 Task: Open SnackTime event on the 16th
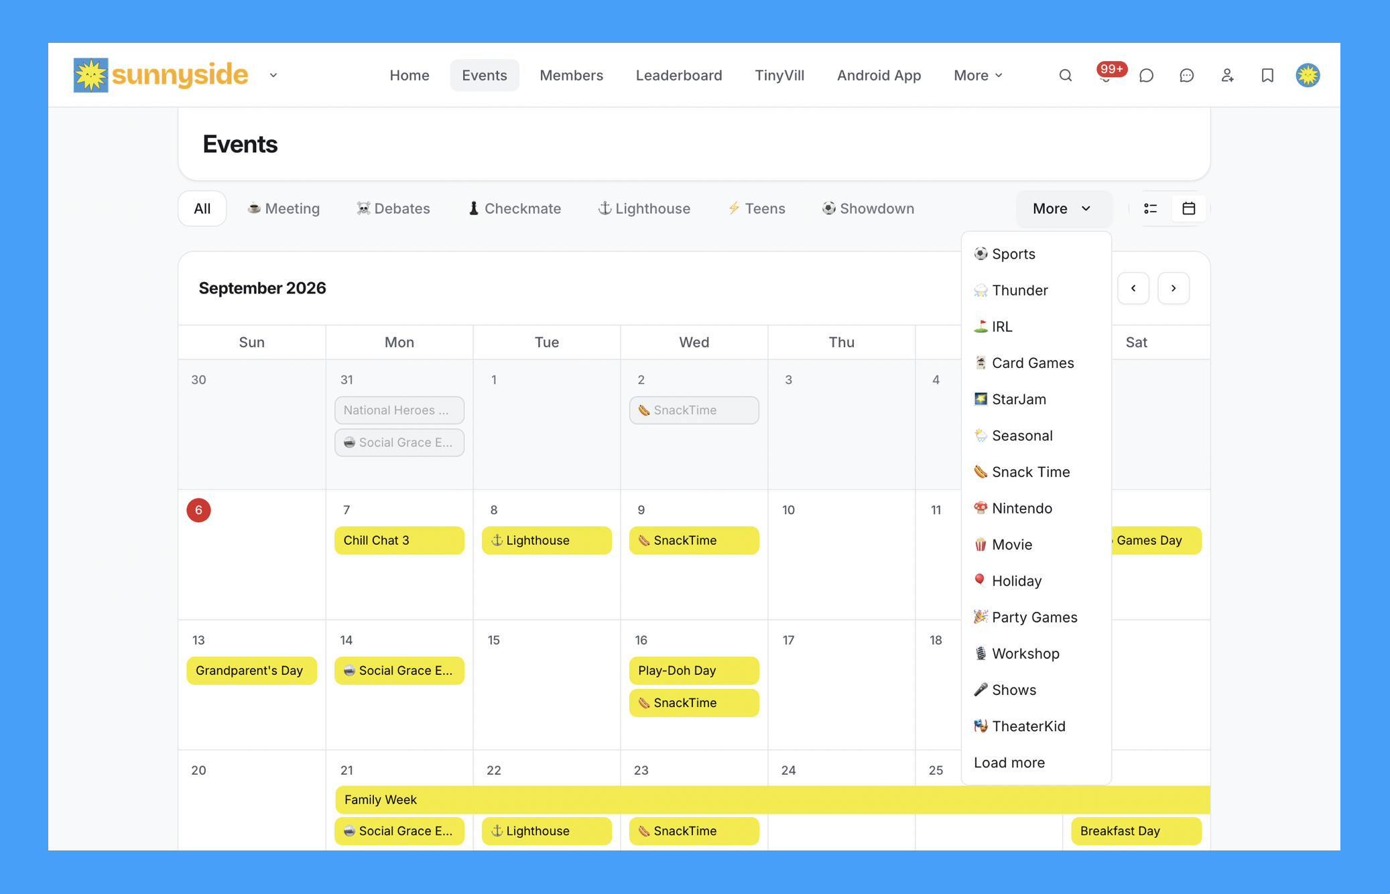click(694, 703)
